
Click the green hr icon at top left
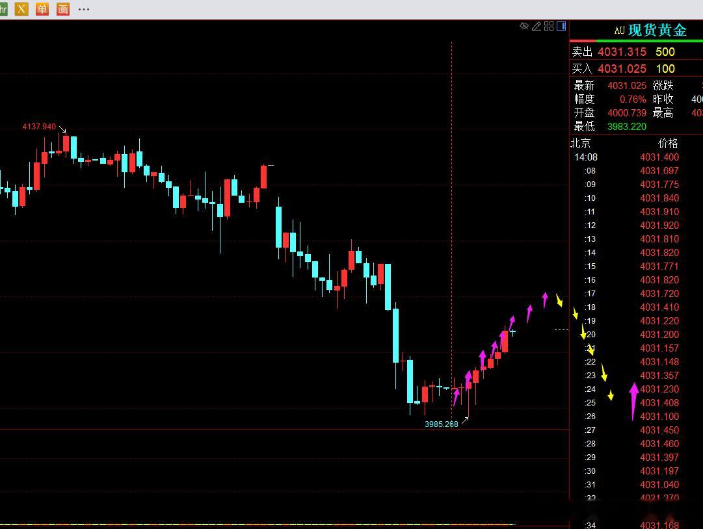(4, 8)
